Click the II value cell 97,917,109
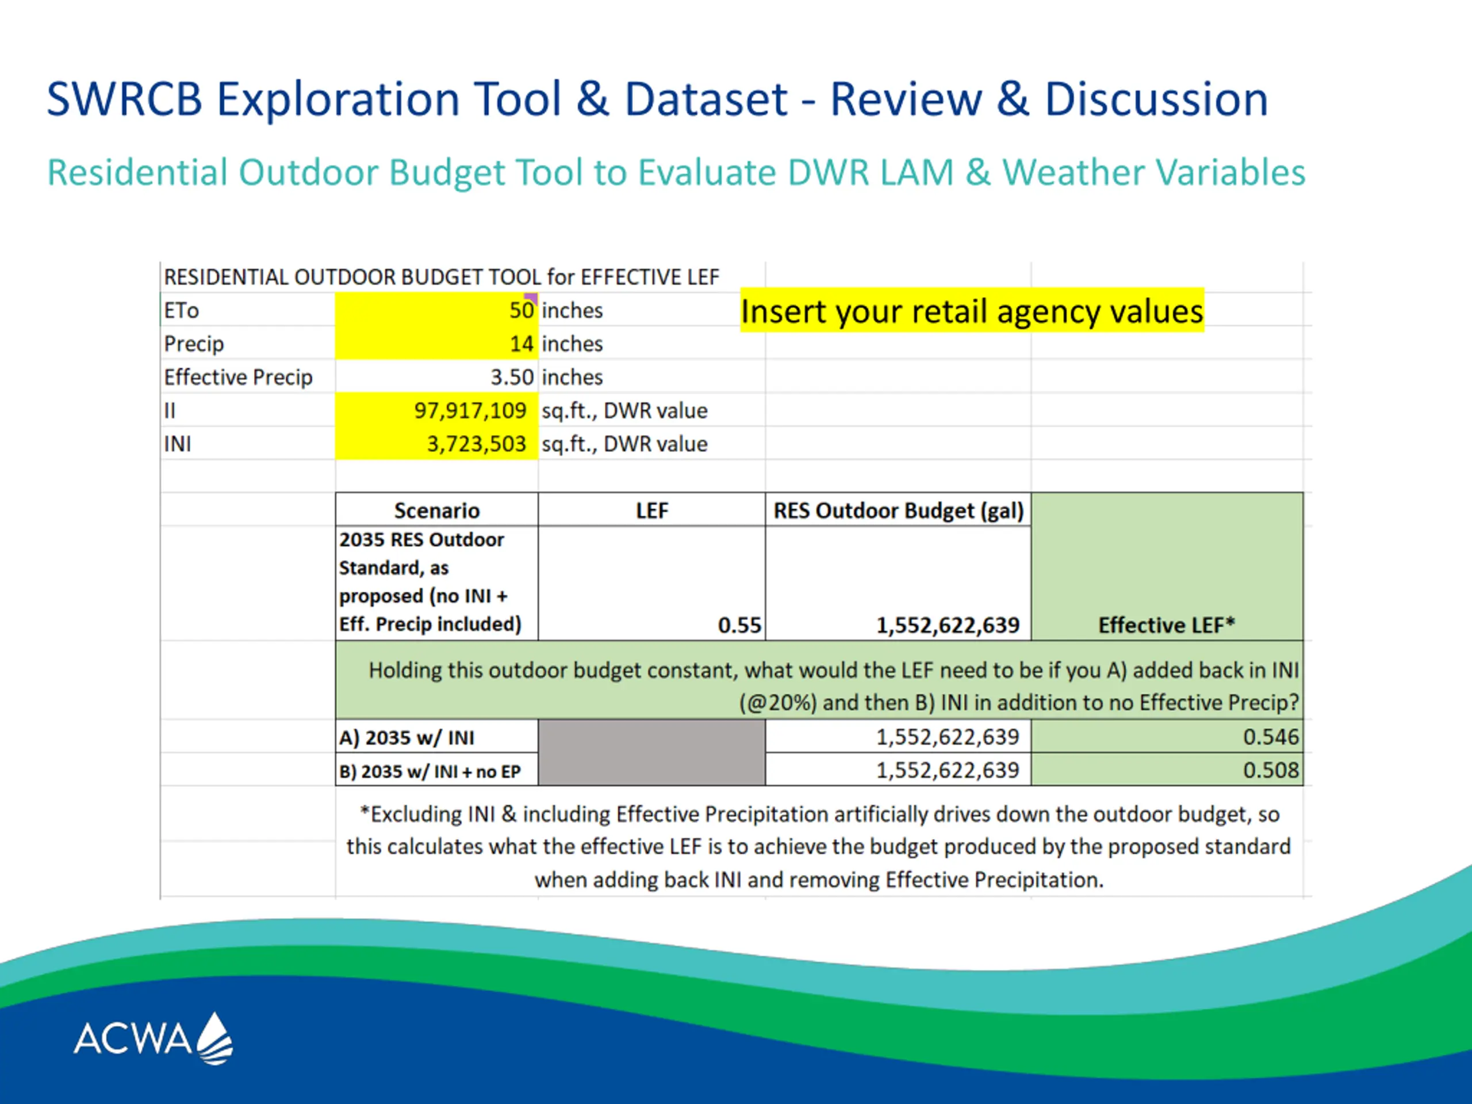This screenshot has width=1472, height=1104. coord(436,411)
